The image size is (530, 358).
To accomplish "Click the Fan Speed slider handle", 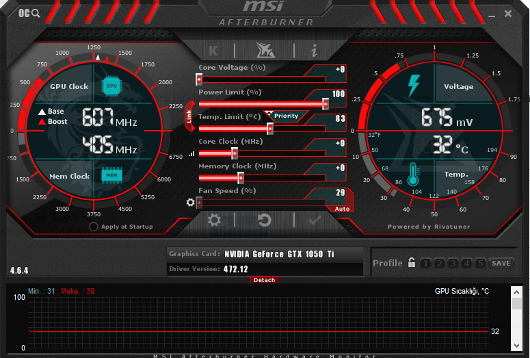I will [199, 203].
